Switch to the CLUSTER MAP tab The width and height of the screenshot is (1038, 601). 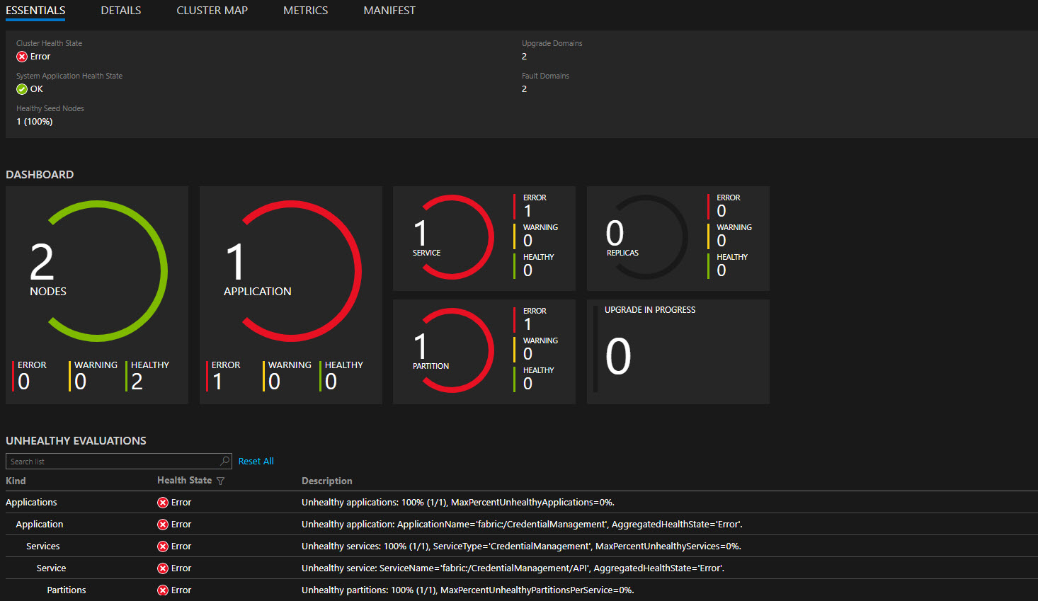212,10
